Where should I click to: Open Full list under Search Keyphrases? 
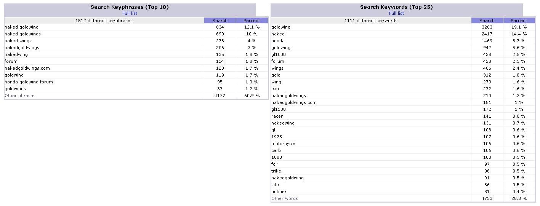(130, 13)
